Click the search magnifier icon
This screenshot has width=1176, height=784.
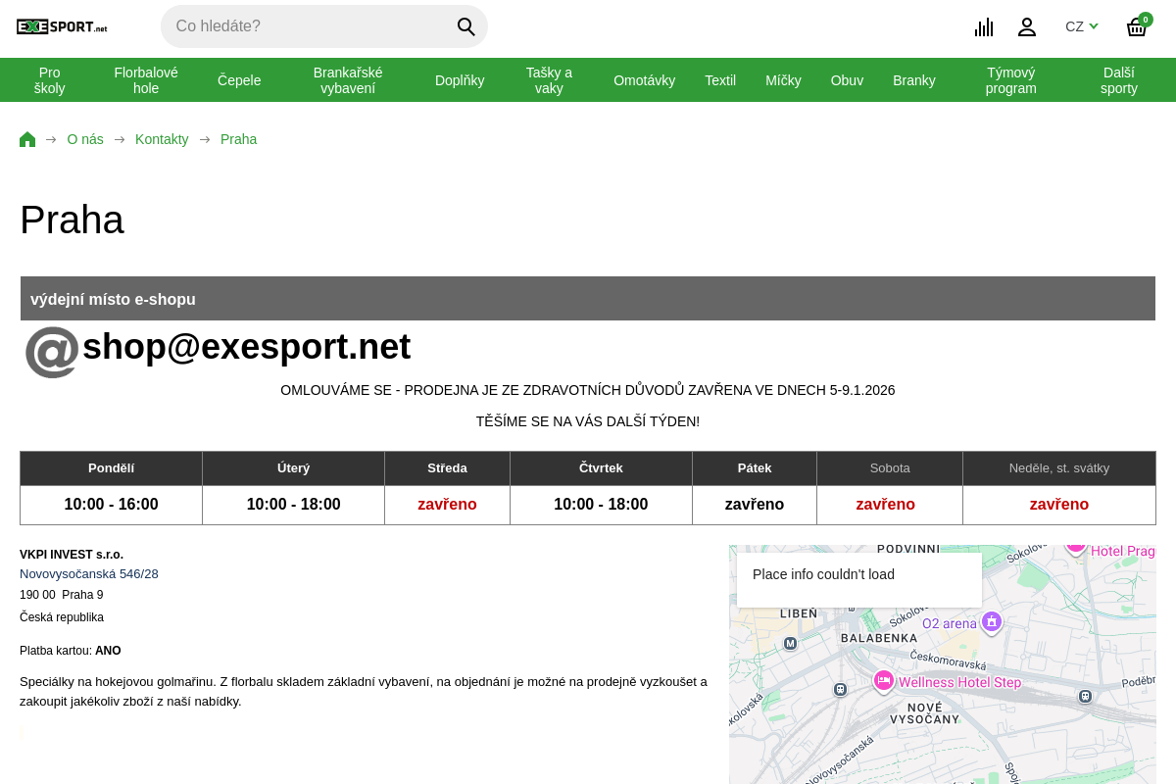(465, 26)
